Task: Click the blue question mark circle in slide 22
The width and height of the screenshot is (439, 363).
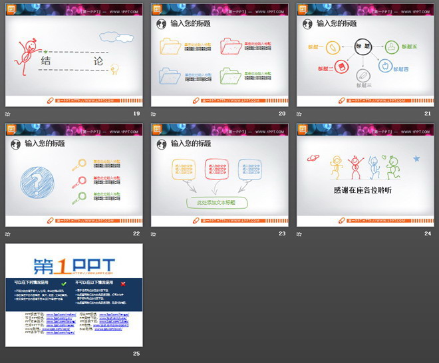Action: coord(37,182)
